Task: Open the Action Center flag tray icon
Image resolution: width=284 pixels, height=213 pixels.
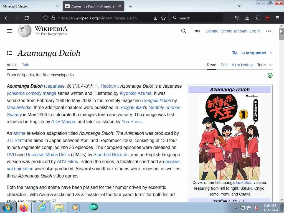Action: (x=249, y=208)
